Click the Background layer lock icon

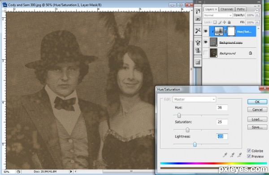tap(250, 53)
